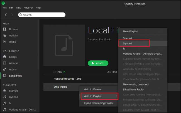Click Open Containing Folder option
This screenshot has width=181, height=113.
[99, 103]
